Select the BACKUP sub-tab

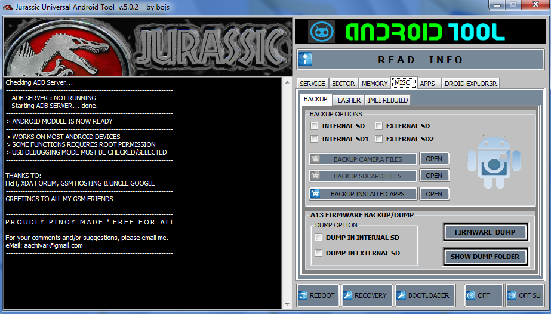tap(316, 100)
